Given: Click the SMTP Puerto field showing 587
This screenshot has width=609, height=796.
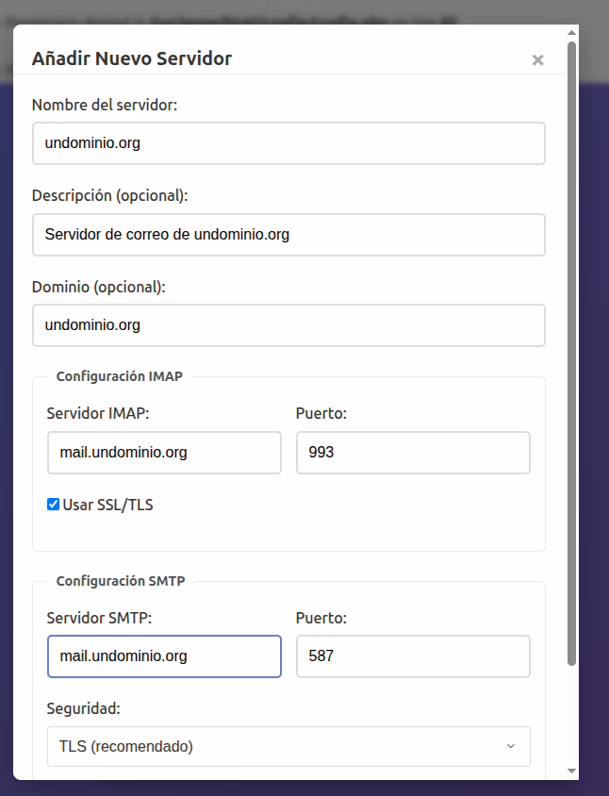Looking at the screenshot, I should pos(413,656).
